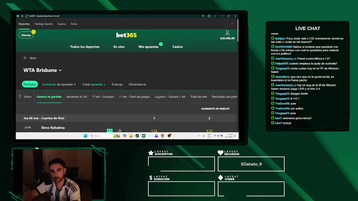Viewport: 358px width, 201px height.
Task: Select Jugador - Ganará 1 set market
Action: pyautogui.click(x=170, y=97)
